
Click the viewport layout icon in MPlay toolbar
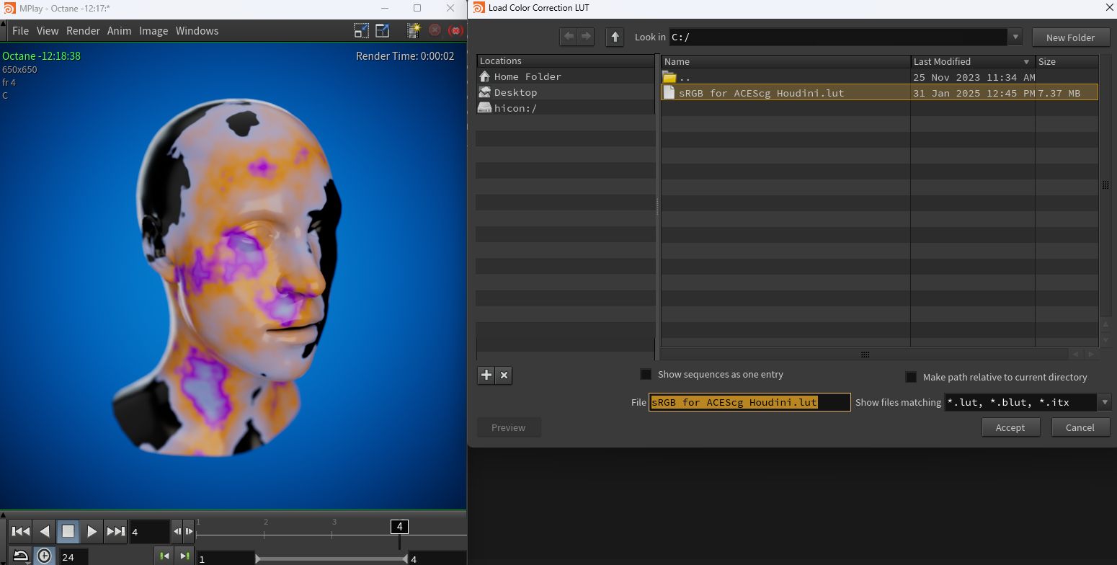tap(361, 30)
